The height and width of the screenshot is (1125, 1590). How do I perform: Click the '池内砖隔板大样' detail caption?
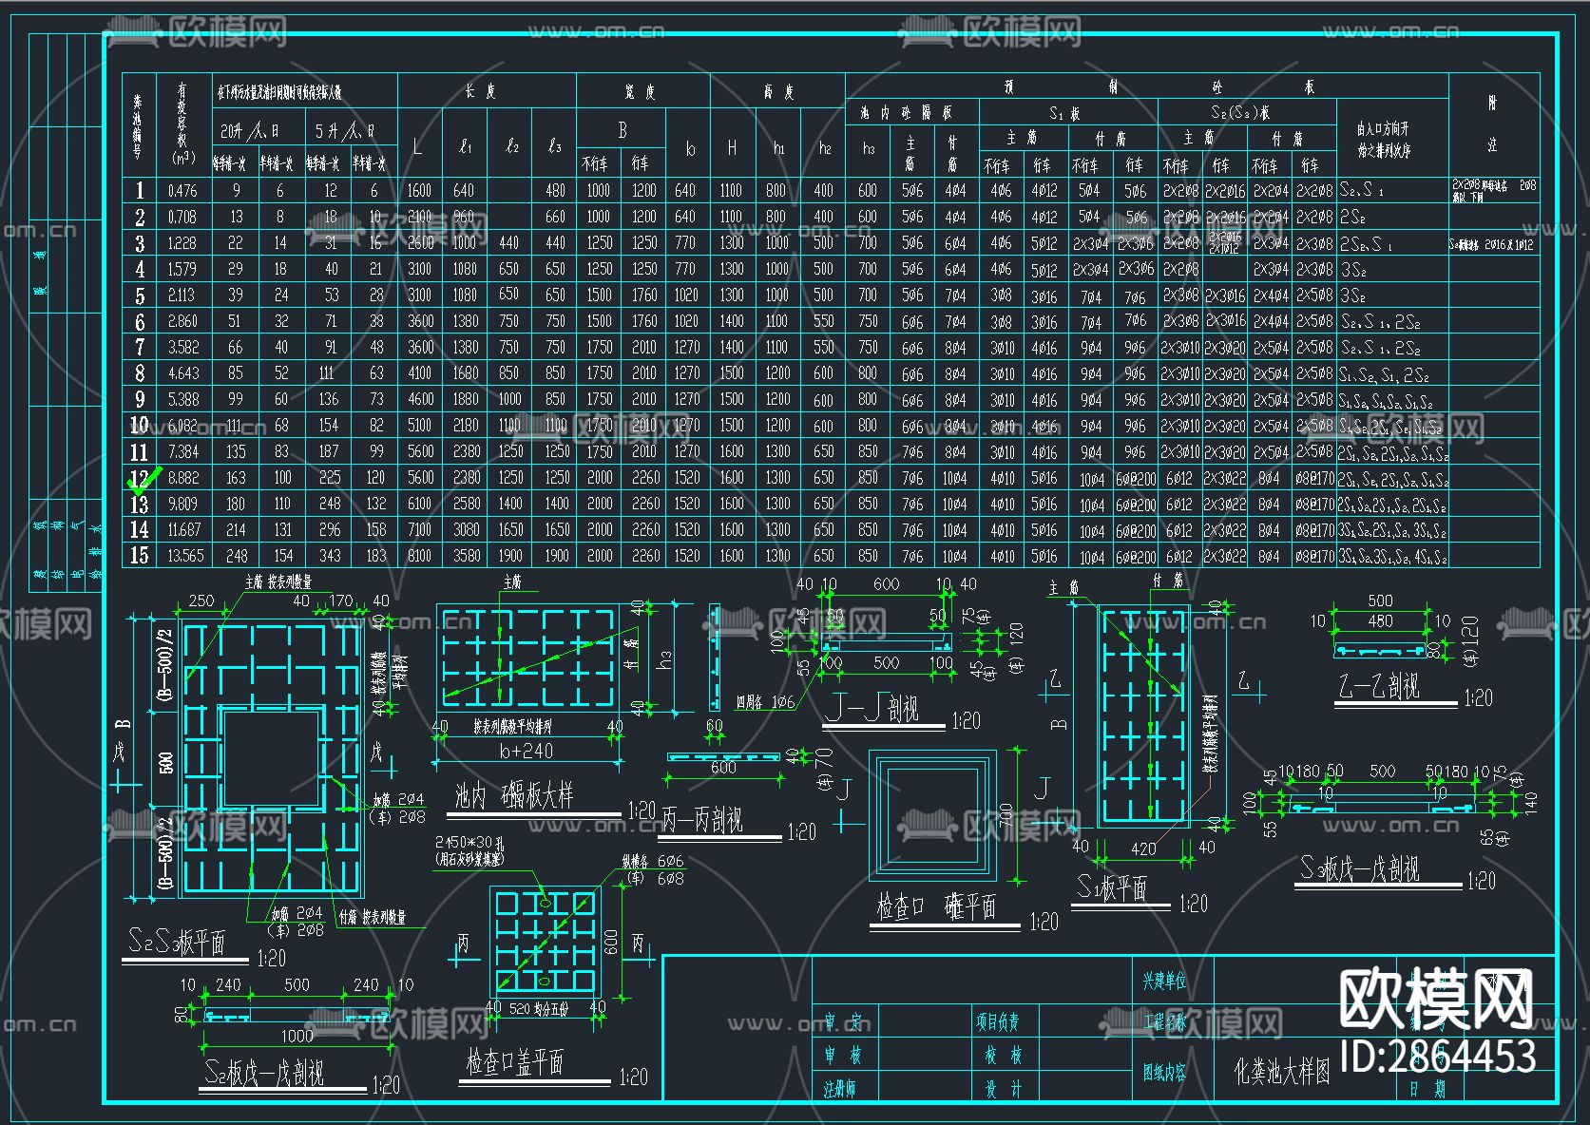[513, 795]
